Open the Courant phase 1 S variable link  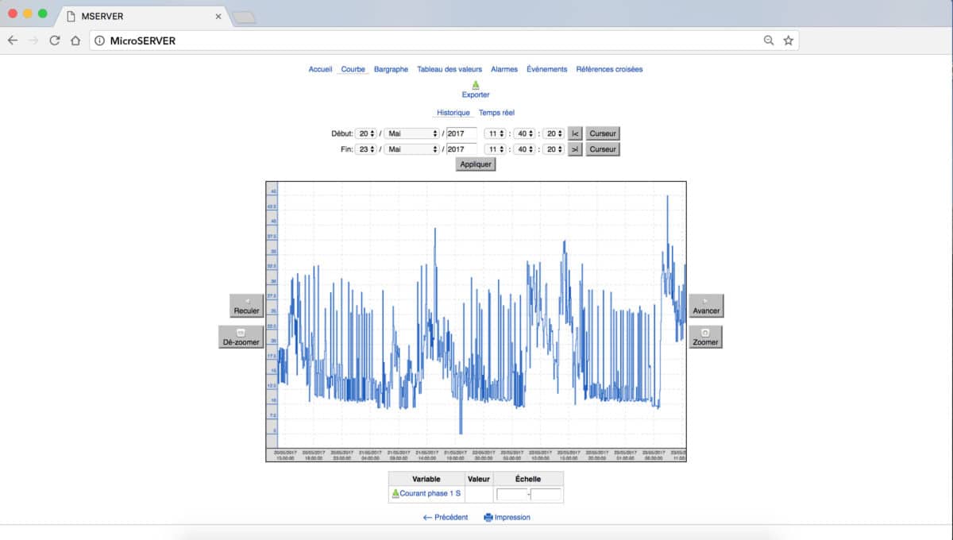click(x=430, y=494)
